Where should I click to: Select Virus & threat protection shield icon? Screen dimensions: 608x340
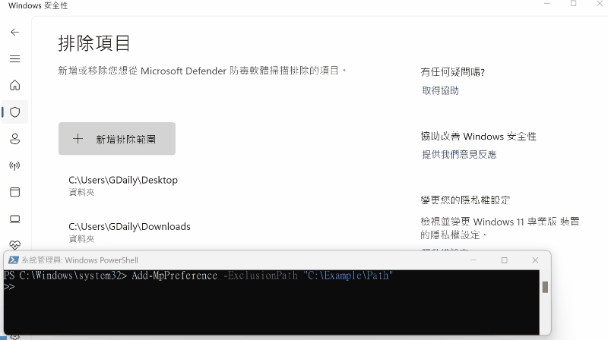coord(14,112)
